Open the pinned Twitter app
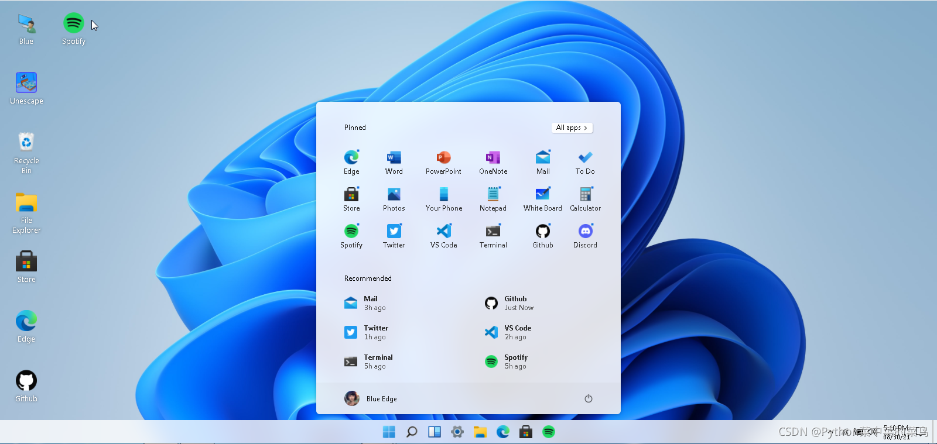Viewport: 937px width, 444px height. [394, 236]
